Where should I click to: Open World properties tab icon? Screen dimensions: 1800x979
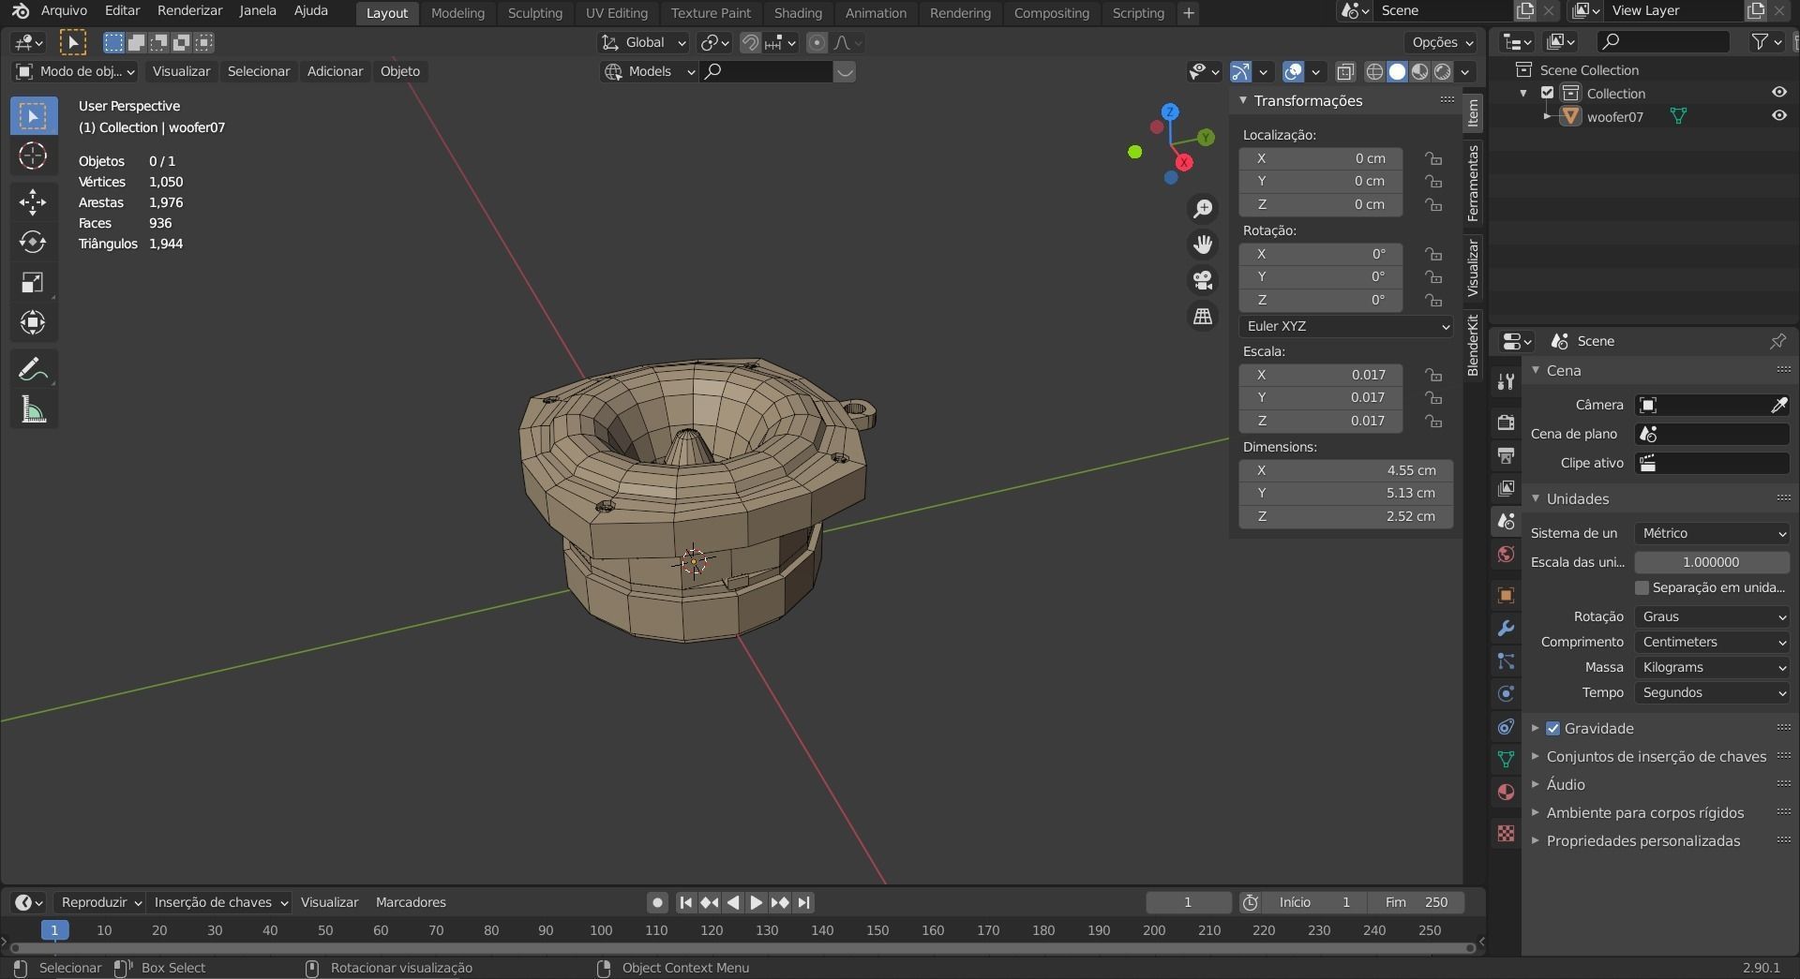coord(1506,554)
